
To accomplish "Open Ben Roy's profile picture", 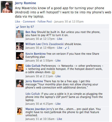I will (x=20, y=34).
